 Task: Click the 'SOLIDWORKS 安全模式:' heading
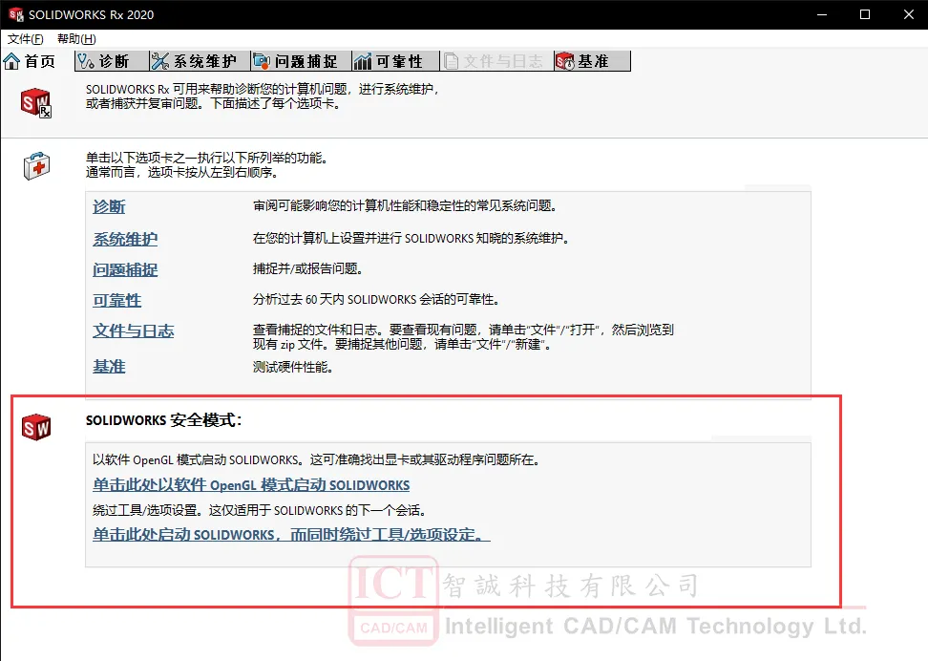coord(164,420)
